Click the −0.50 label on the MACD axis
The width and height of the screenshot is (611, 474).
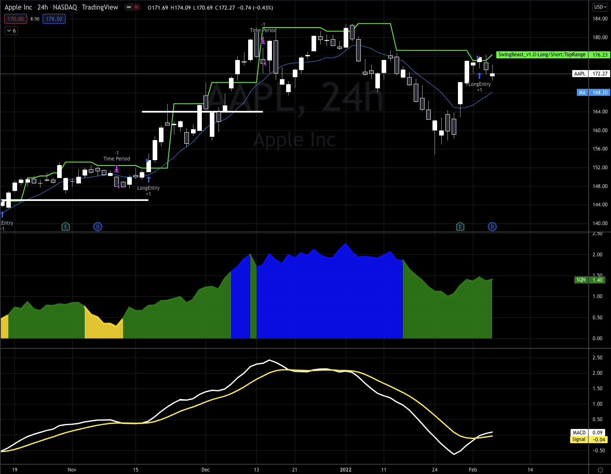pos(598,451)
